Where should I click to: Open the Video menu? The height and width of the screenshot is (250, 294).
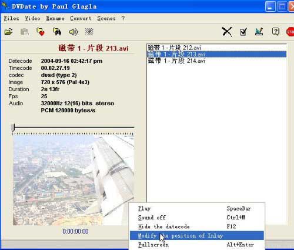[x=32, y=18]
